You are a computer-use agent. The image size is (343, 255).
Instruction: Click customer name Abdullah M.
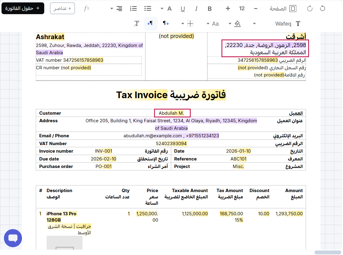171,113
